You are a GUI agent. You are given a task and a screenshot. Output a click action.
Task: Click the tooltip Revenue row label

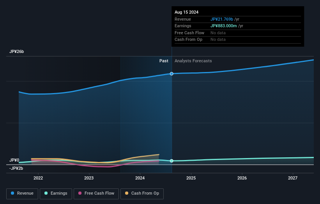point(183,19)
